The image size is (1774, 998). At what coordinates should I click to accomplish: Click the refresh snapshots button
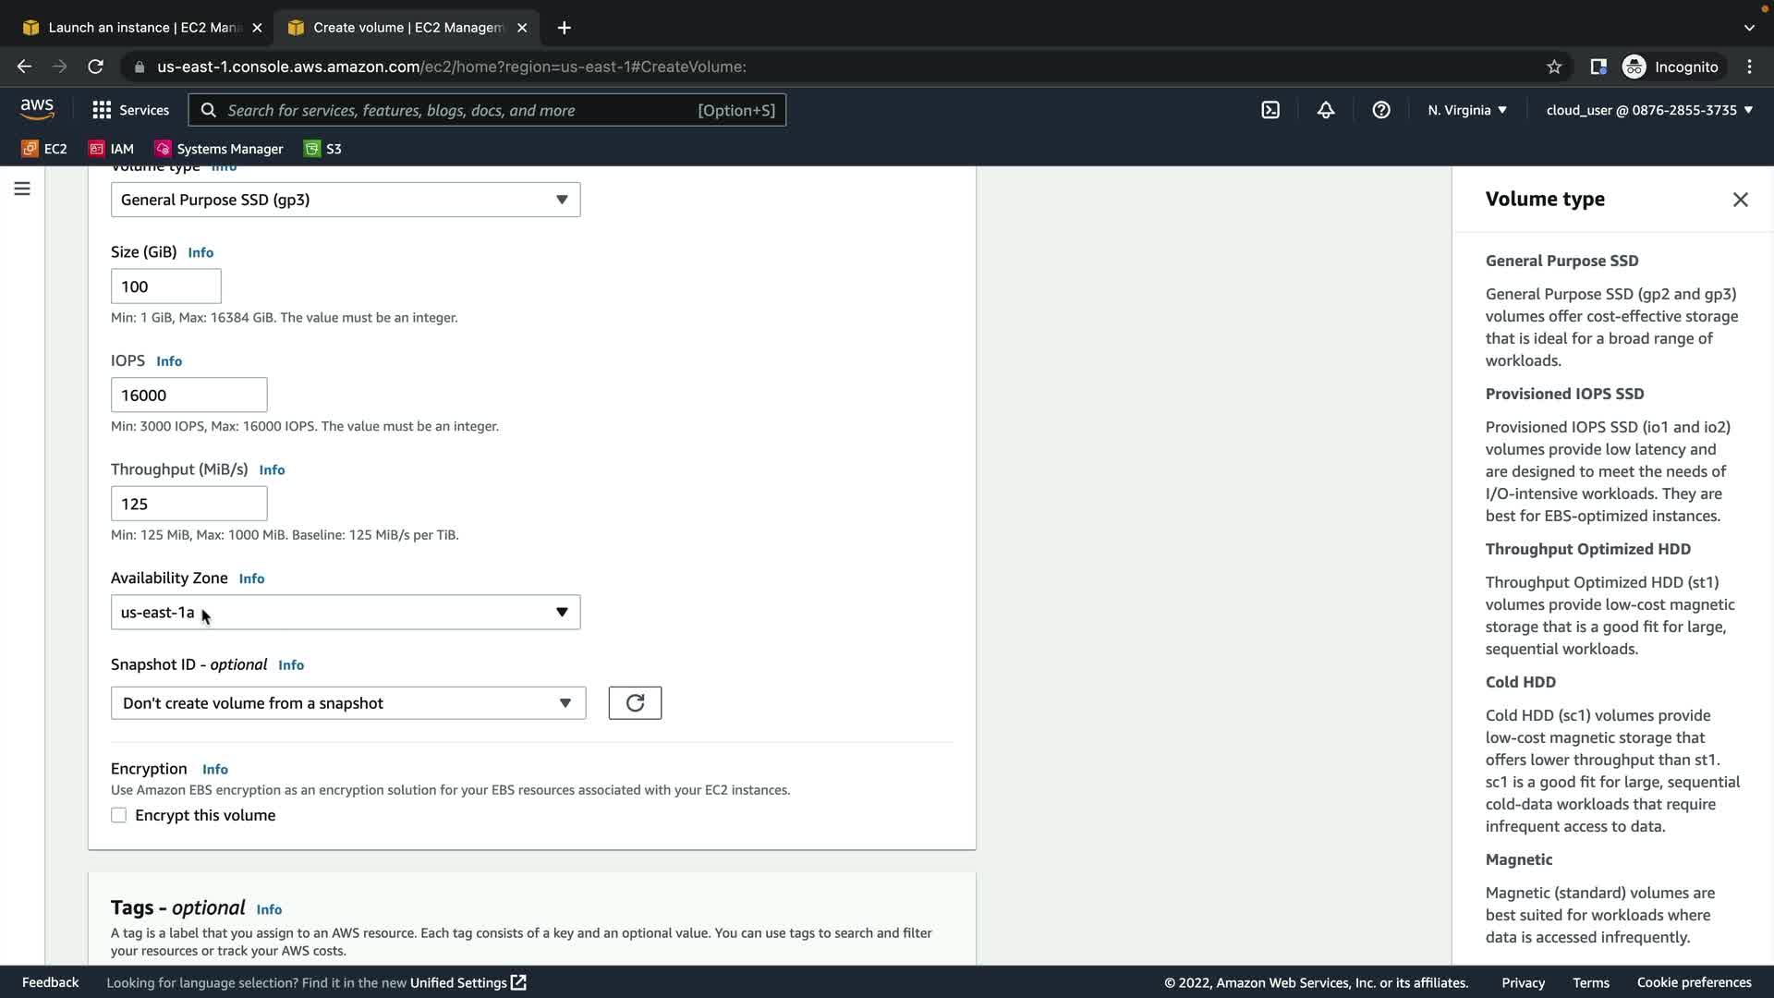[x=635, y=703]
